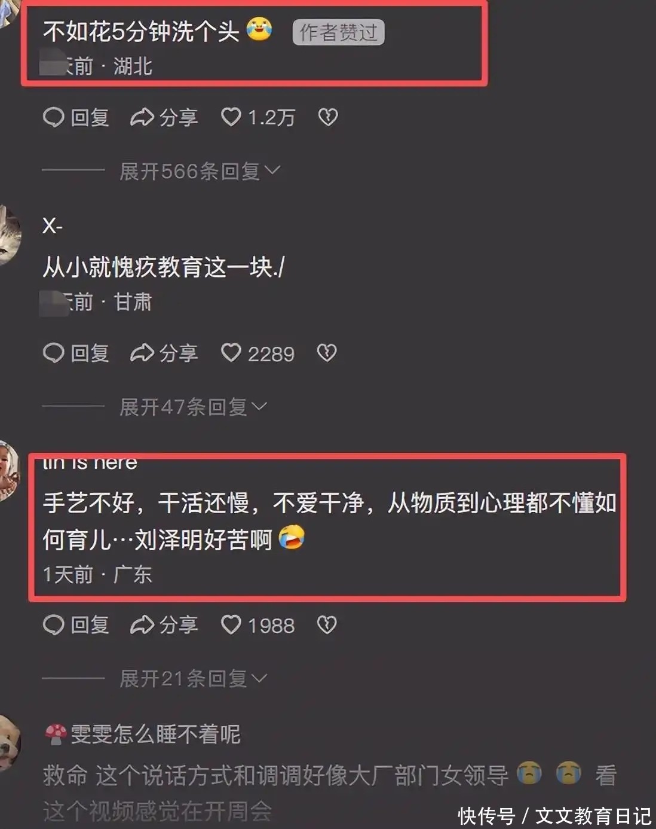
Task: Like the comment with 1.2万 likes
Action: pos(258,117)
